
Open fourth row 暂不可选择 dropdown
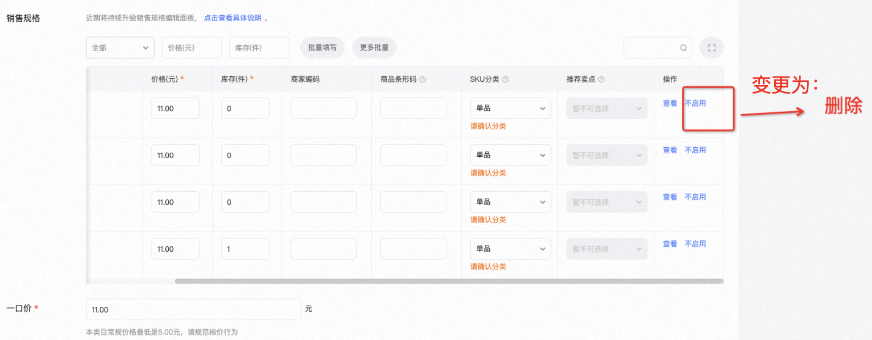coord(607,248)
